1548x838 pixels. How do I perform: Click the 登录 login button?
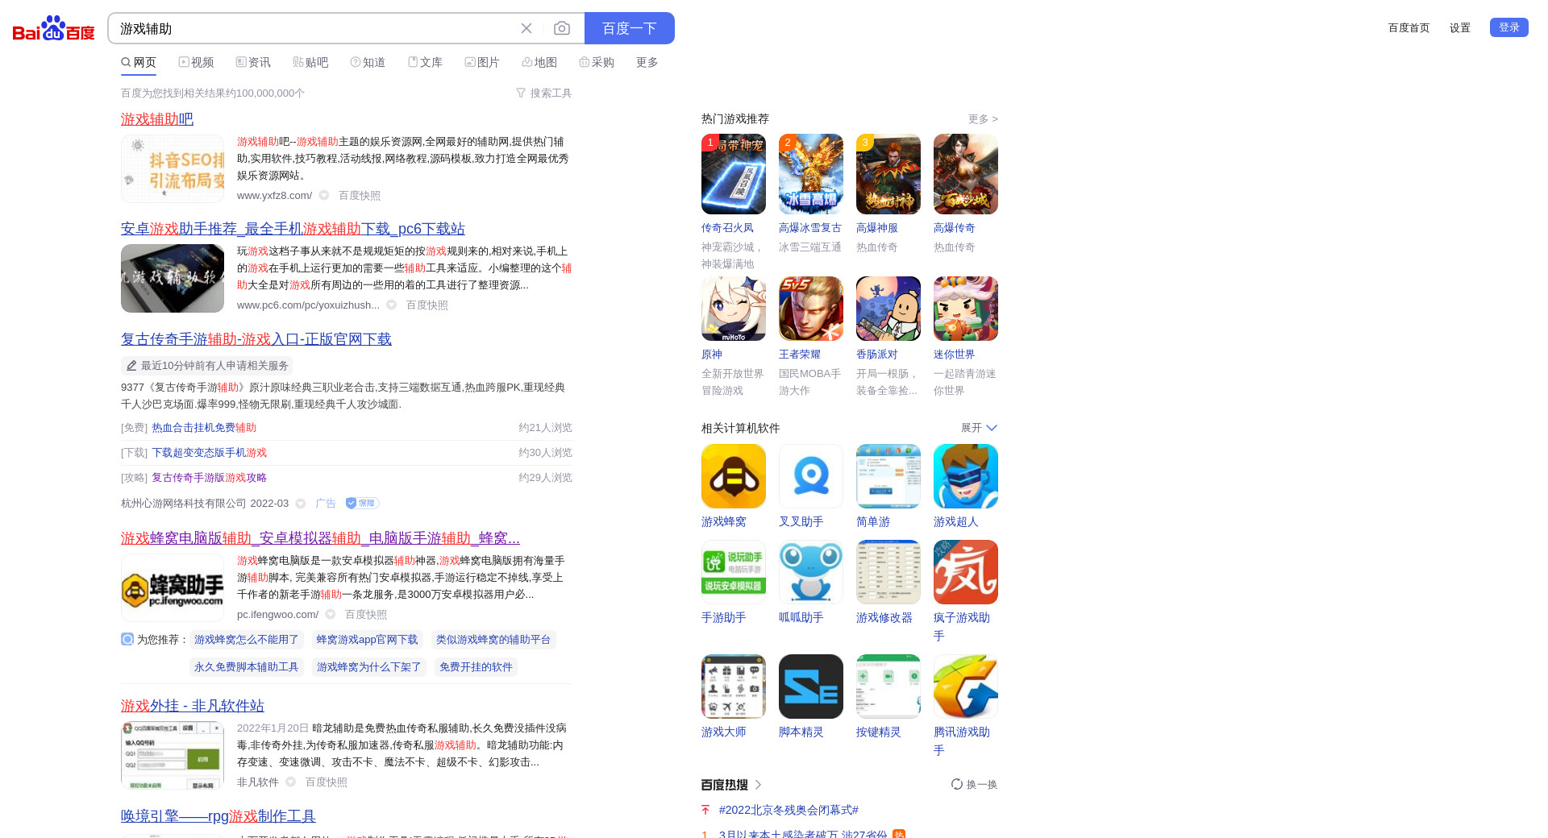tap(1508, 27)
